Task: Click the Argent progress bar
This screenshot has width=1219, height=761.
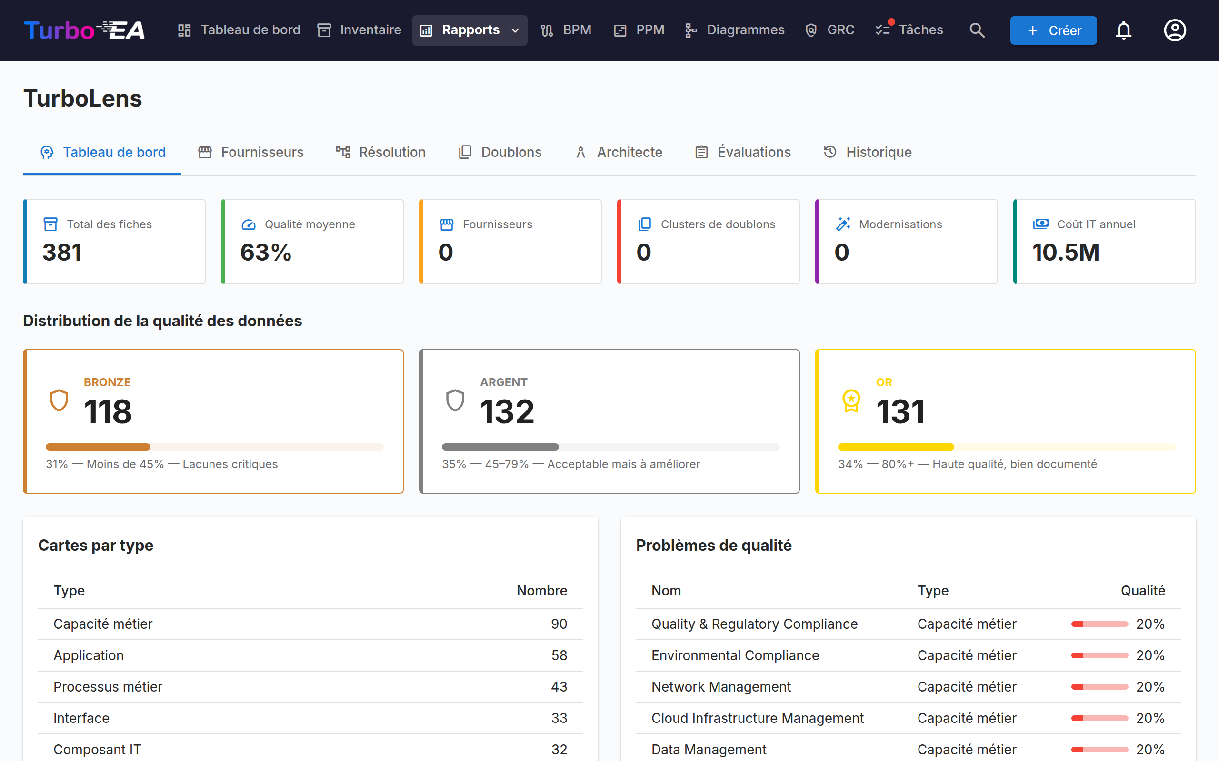Action: pyautogui.click(x=610, y=447)
